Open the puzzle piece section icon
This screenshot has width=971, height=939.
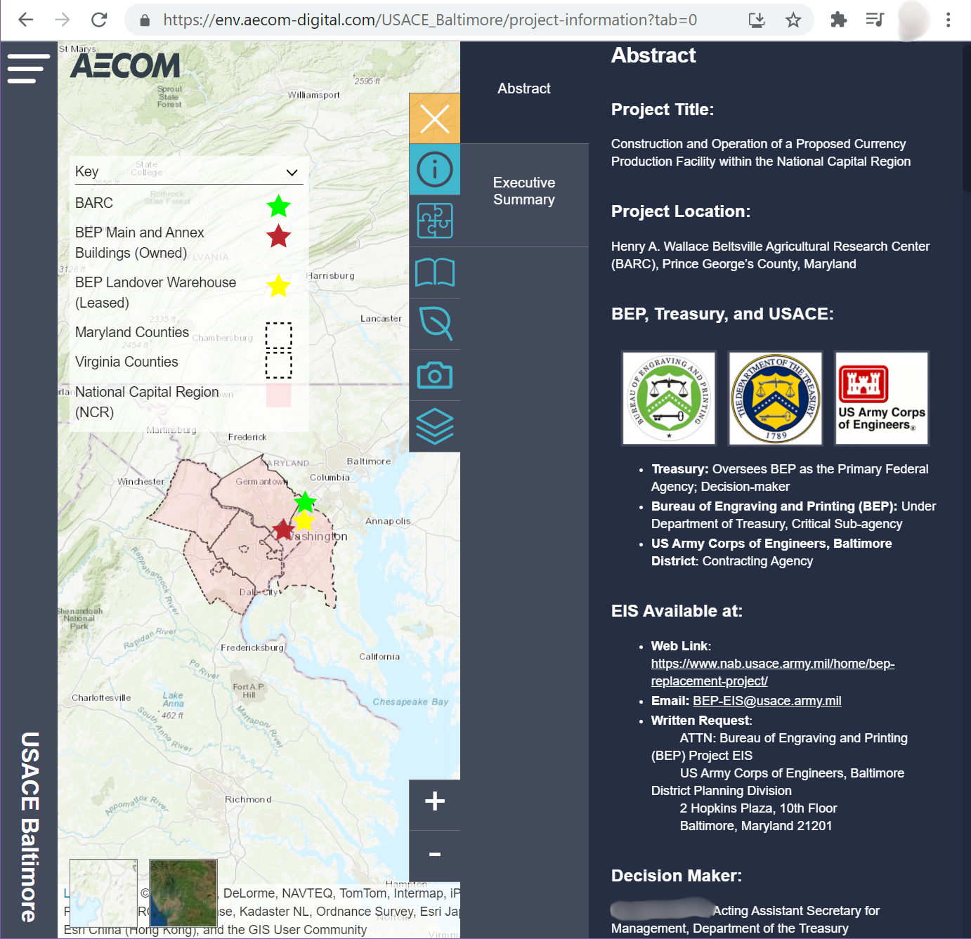(434, 221)
